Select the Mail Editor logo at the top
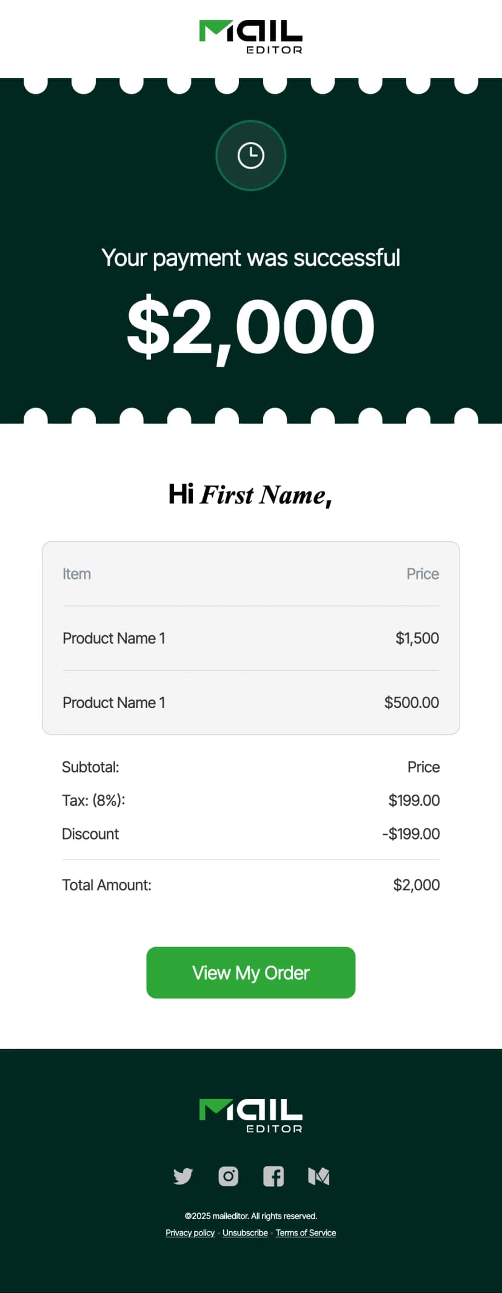Image resolution: width=502 pixels, height=1293 pixels. 250,34
